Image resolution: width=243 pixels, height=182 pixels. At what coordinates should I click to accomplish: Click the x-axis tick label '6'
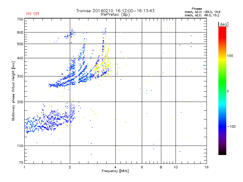[x=142, y=167]
